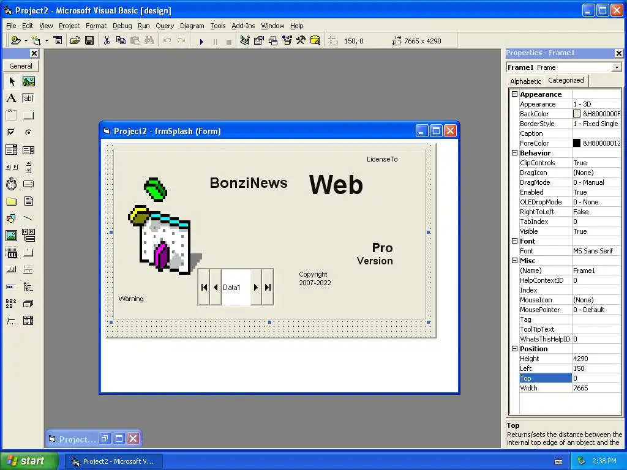Select the Line control tool
The width and height of the screenshot is (627, 470).
(x=28, y=218)
